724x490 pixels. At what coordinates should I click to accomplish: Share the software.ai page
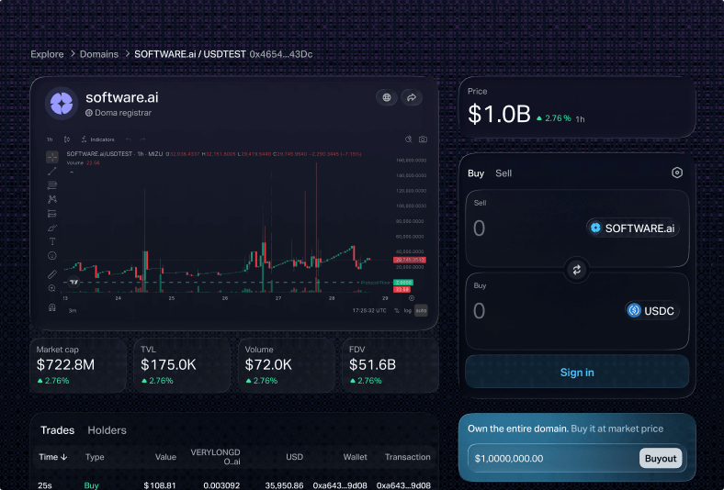point(412,97)
